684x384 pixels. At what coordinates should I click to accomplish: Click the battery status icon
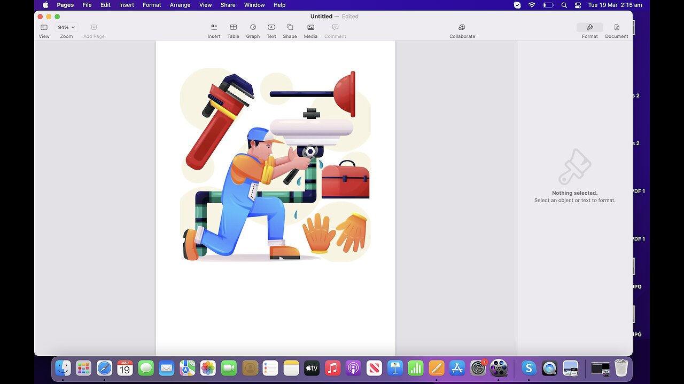coord(548,5)
